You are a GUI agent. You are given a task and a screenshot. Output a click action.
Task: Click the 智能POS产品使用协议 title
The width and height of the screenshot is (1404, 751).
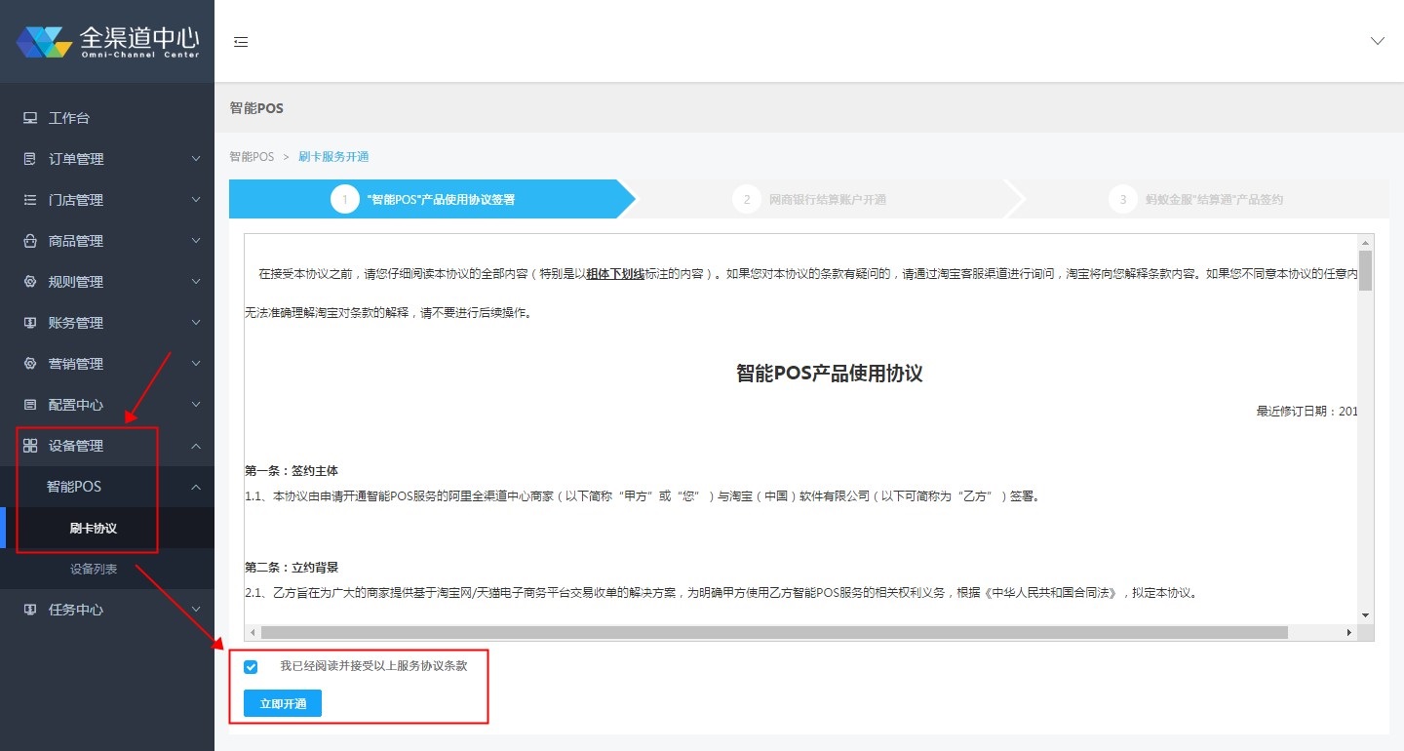pyautogui.click(x=830, y=374)
